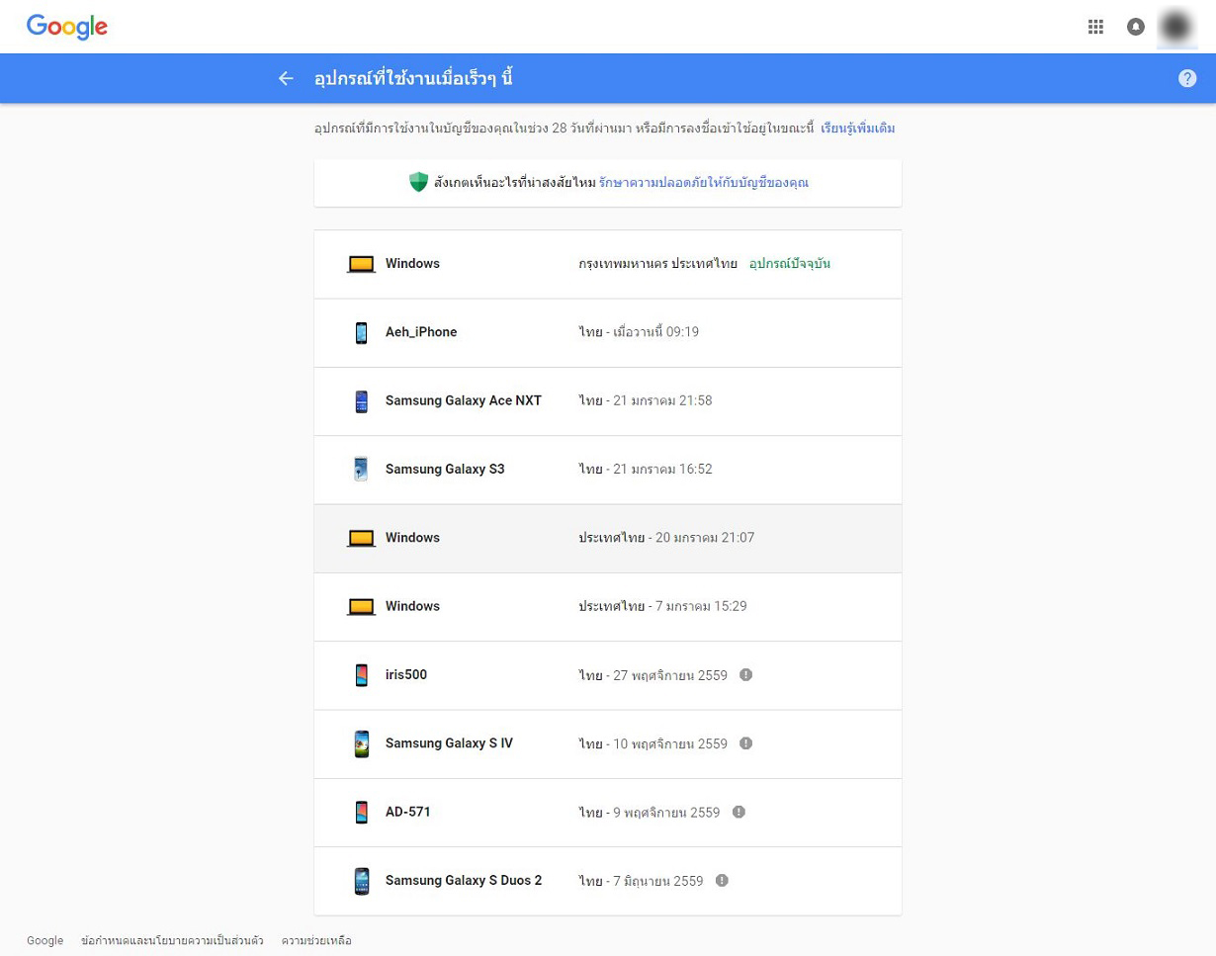Click laptop icon for 7 มกราคม Windows
Viewport: 1216px width, 956px height.
pos(361,606)
